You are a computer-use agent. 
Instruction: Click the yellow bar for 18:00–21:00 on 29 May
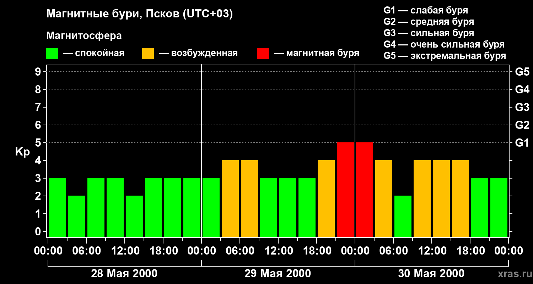(x=326, y=198)
